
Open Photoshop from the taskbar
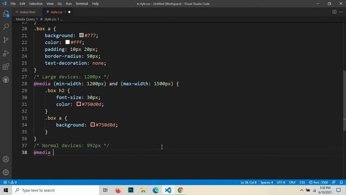[x=131, y=190]
